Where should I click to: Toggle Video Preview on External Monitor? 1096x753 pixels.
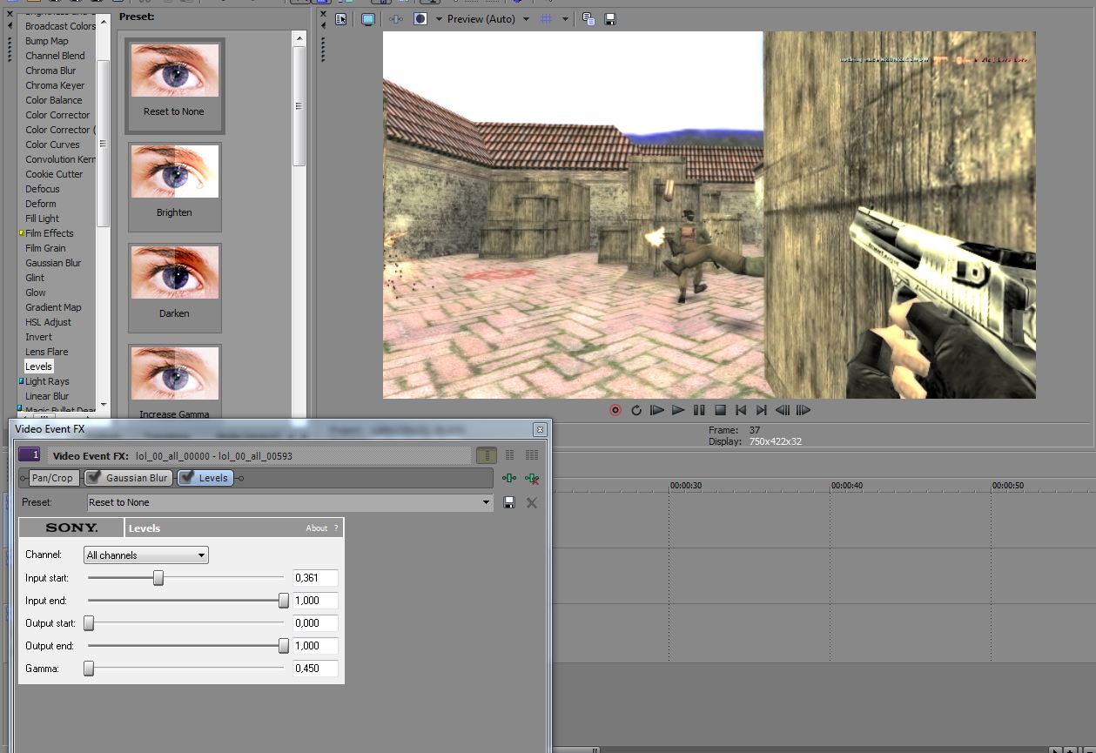(367, 19)
